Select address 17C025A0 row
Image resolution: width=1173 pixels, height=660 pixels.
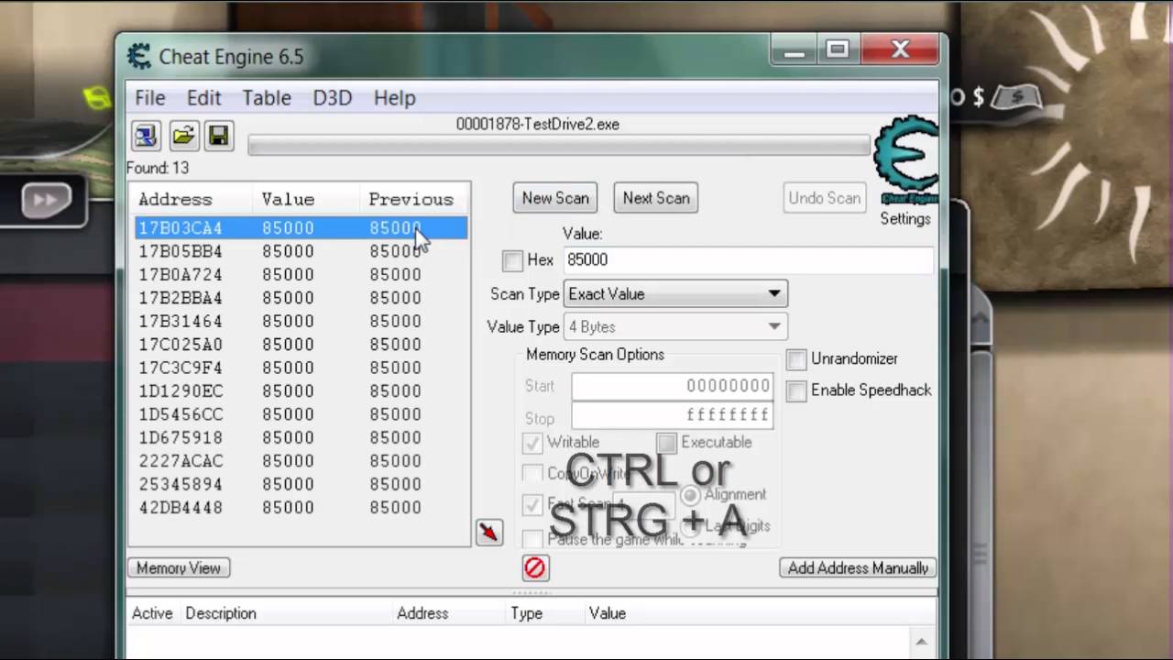point(301,345)
